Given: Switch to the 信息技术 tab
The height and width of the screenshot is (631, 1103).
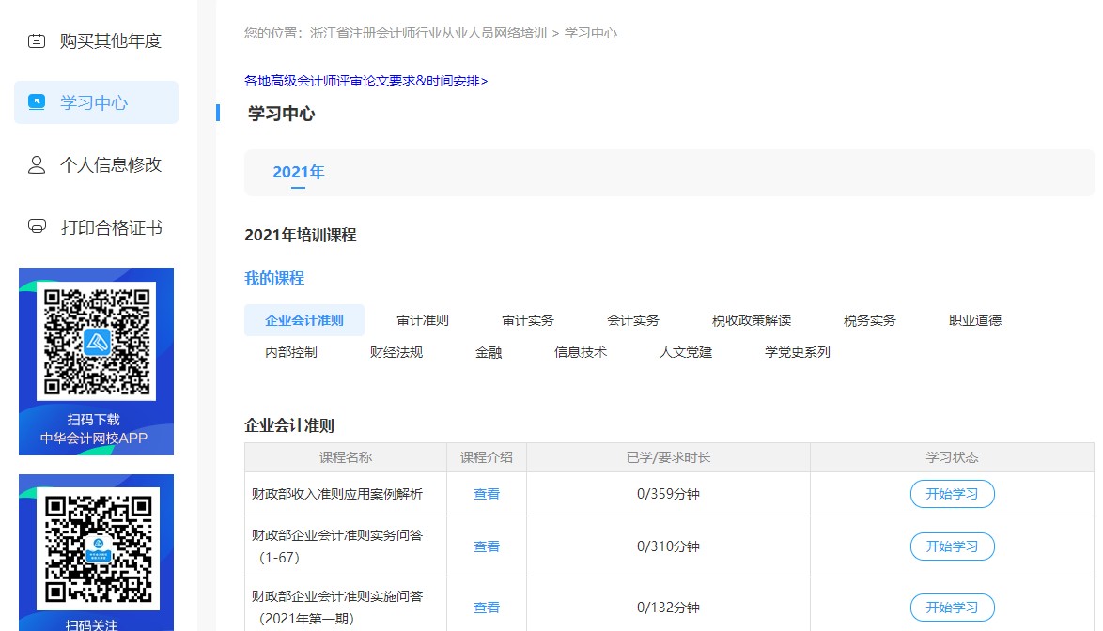Looking at the screenshot, I should [x=581, y=352].
